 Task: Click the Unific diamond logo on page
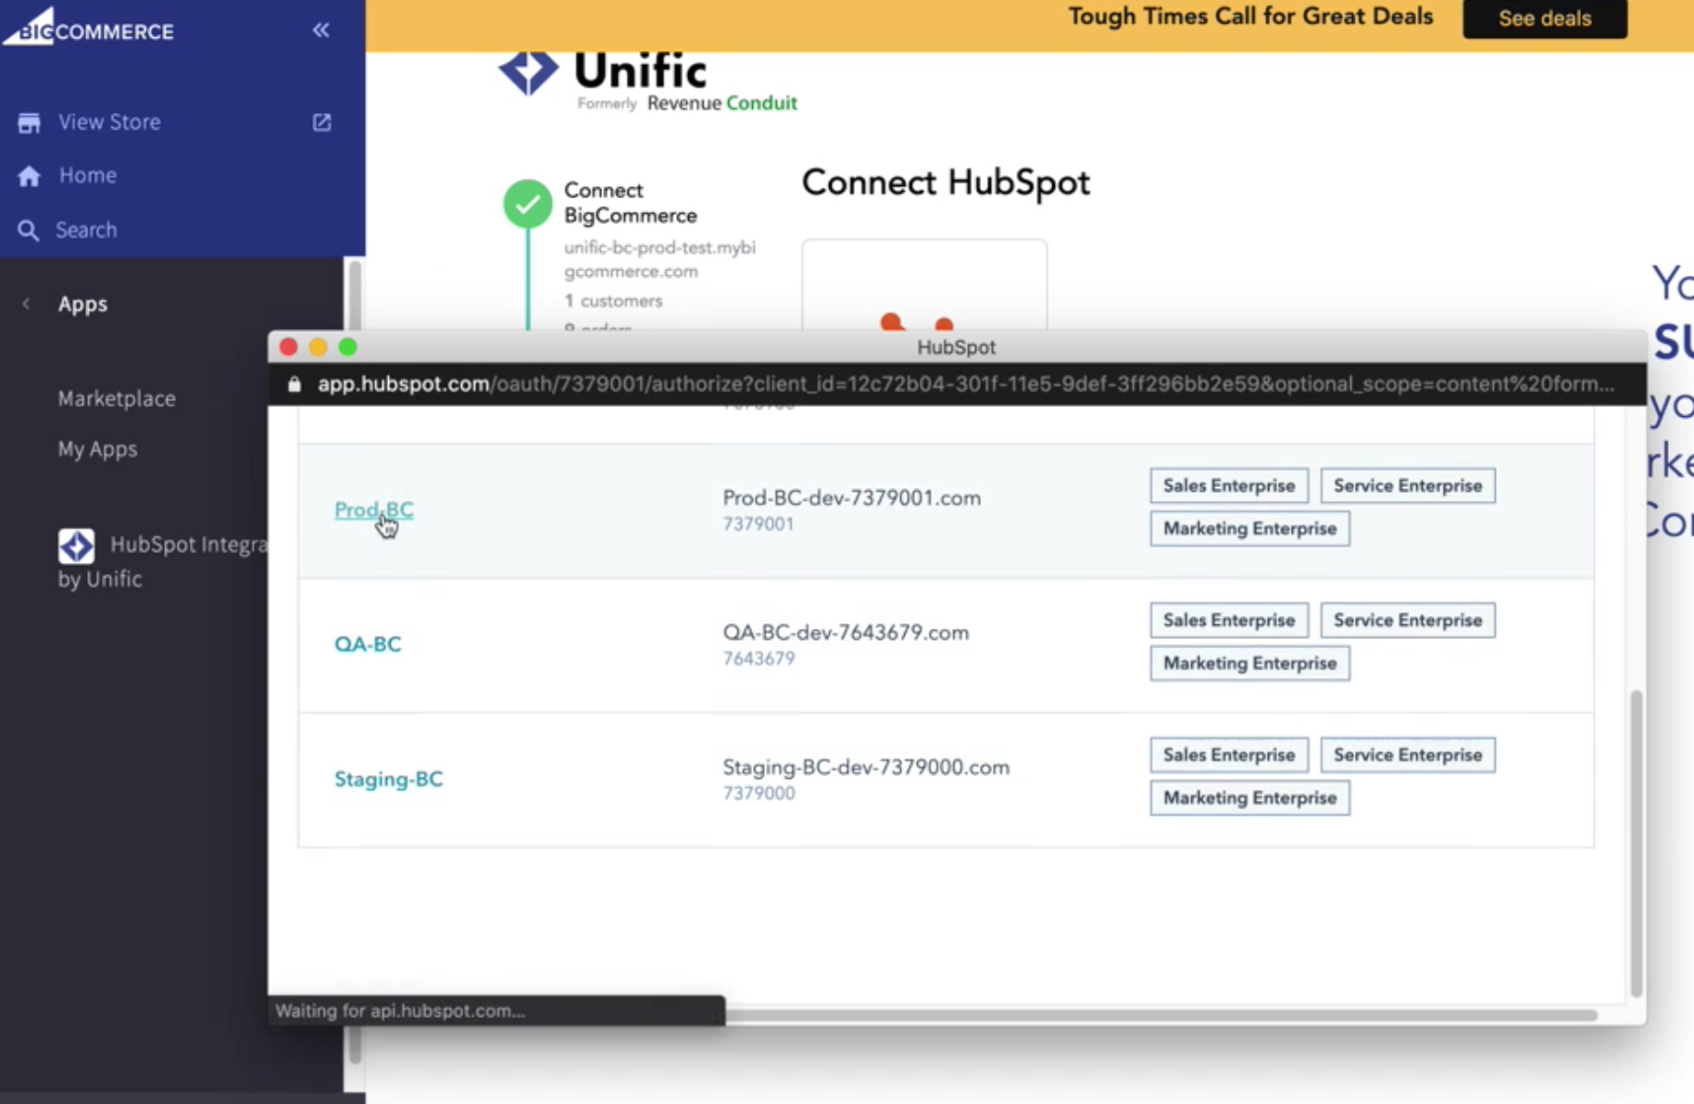[x=528, y=72]
